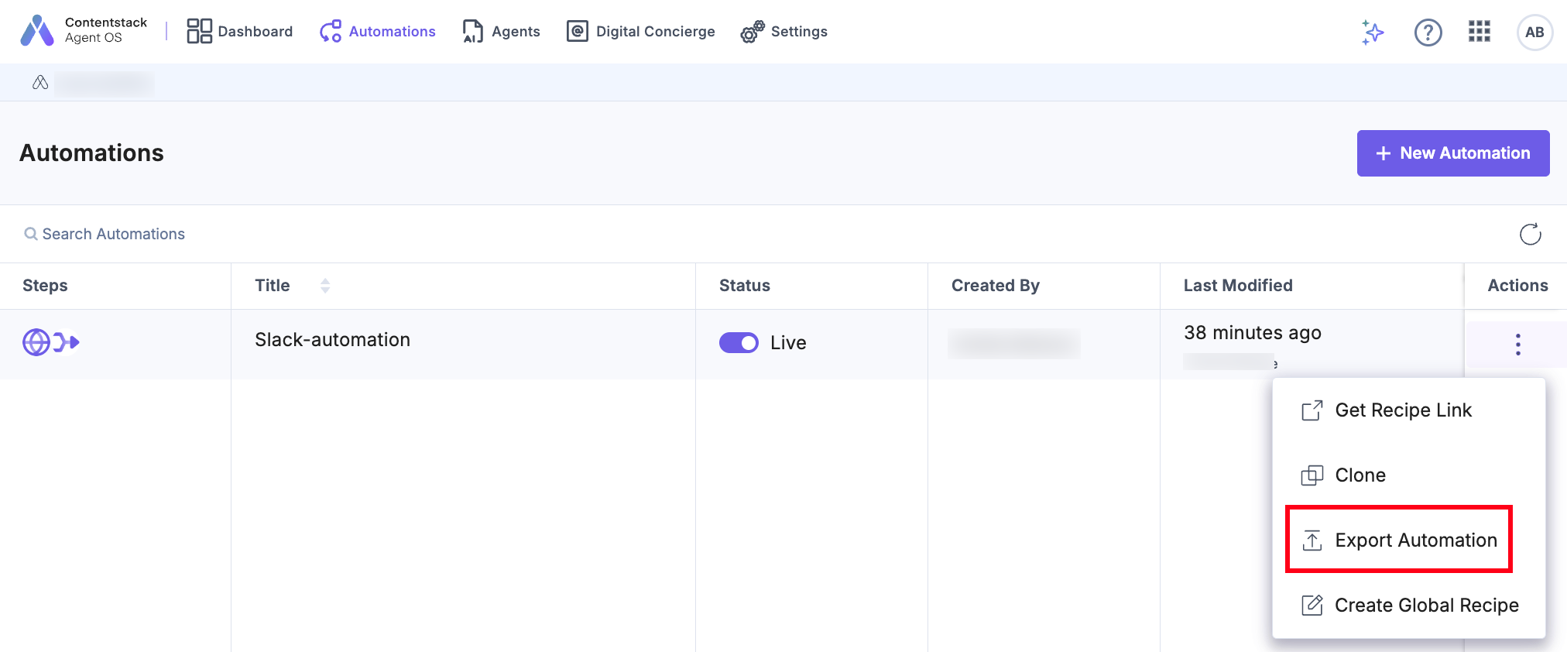1567x652 pixels.
Task: Switch to the Agents tab
Action: click(501, 32)
